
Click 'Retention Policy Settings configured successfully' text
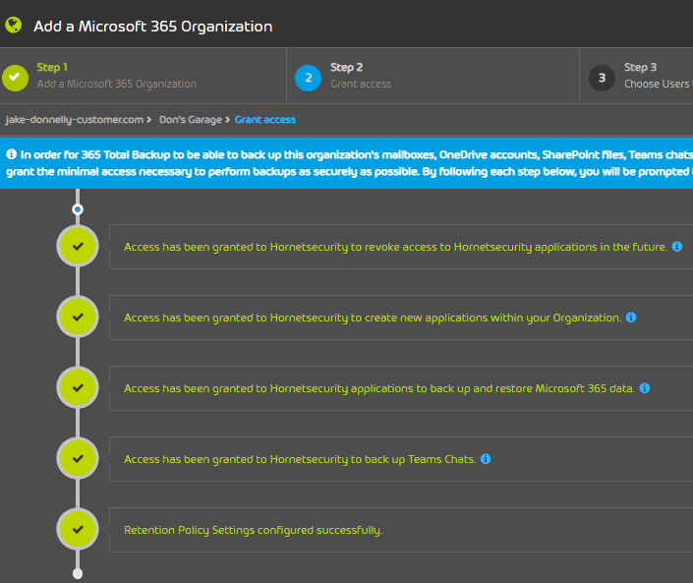(254, 530)
